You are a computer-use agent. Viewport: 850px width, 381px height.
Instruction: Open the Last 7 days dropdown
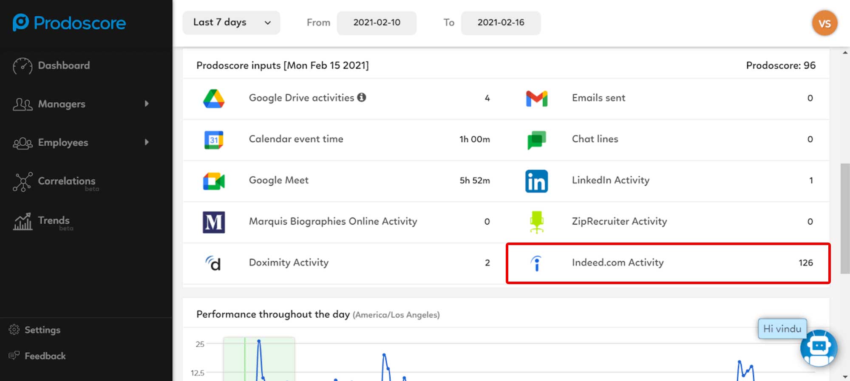point(231,23)
